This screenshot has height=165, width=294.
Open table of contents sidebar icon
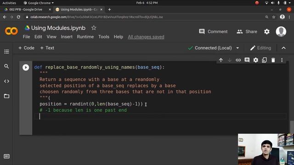click(x=6, y=51)
